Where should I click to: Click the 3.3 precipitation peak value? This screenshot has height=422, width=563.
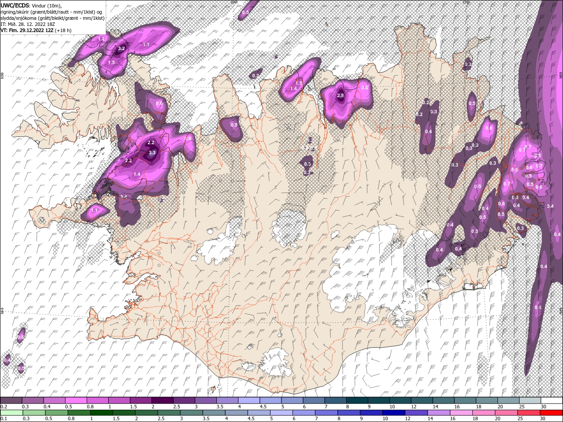click(x=153, y=153)
